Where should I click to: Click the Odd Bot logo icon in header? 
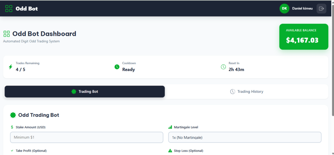coord(9,8)
